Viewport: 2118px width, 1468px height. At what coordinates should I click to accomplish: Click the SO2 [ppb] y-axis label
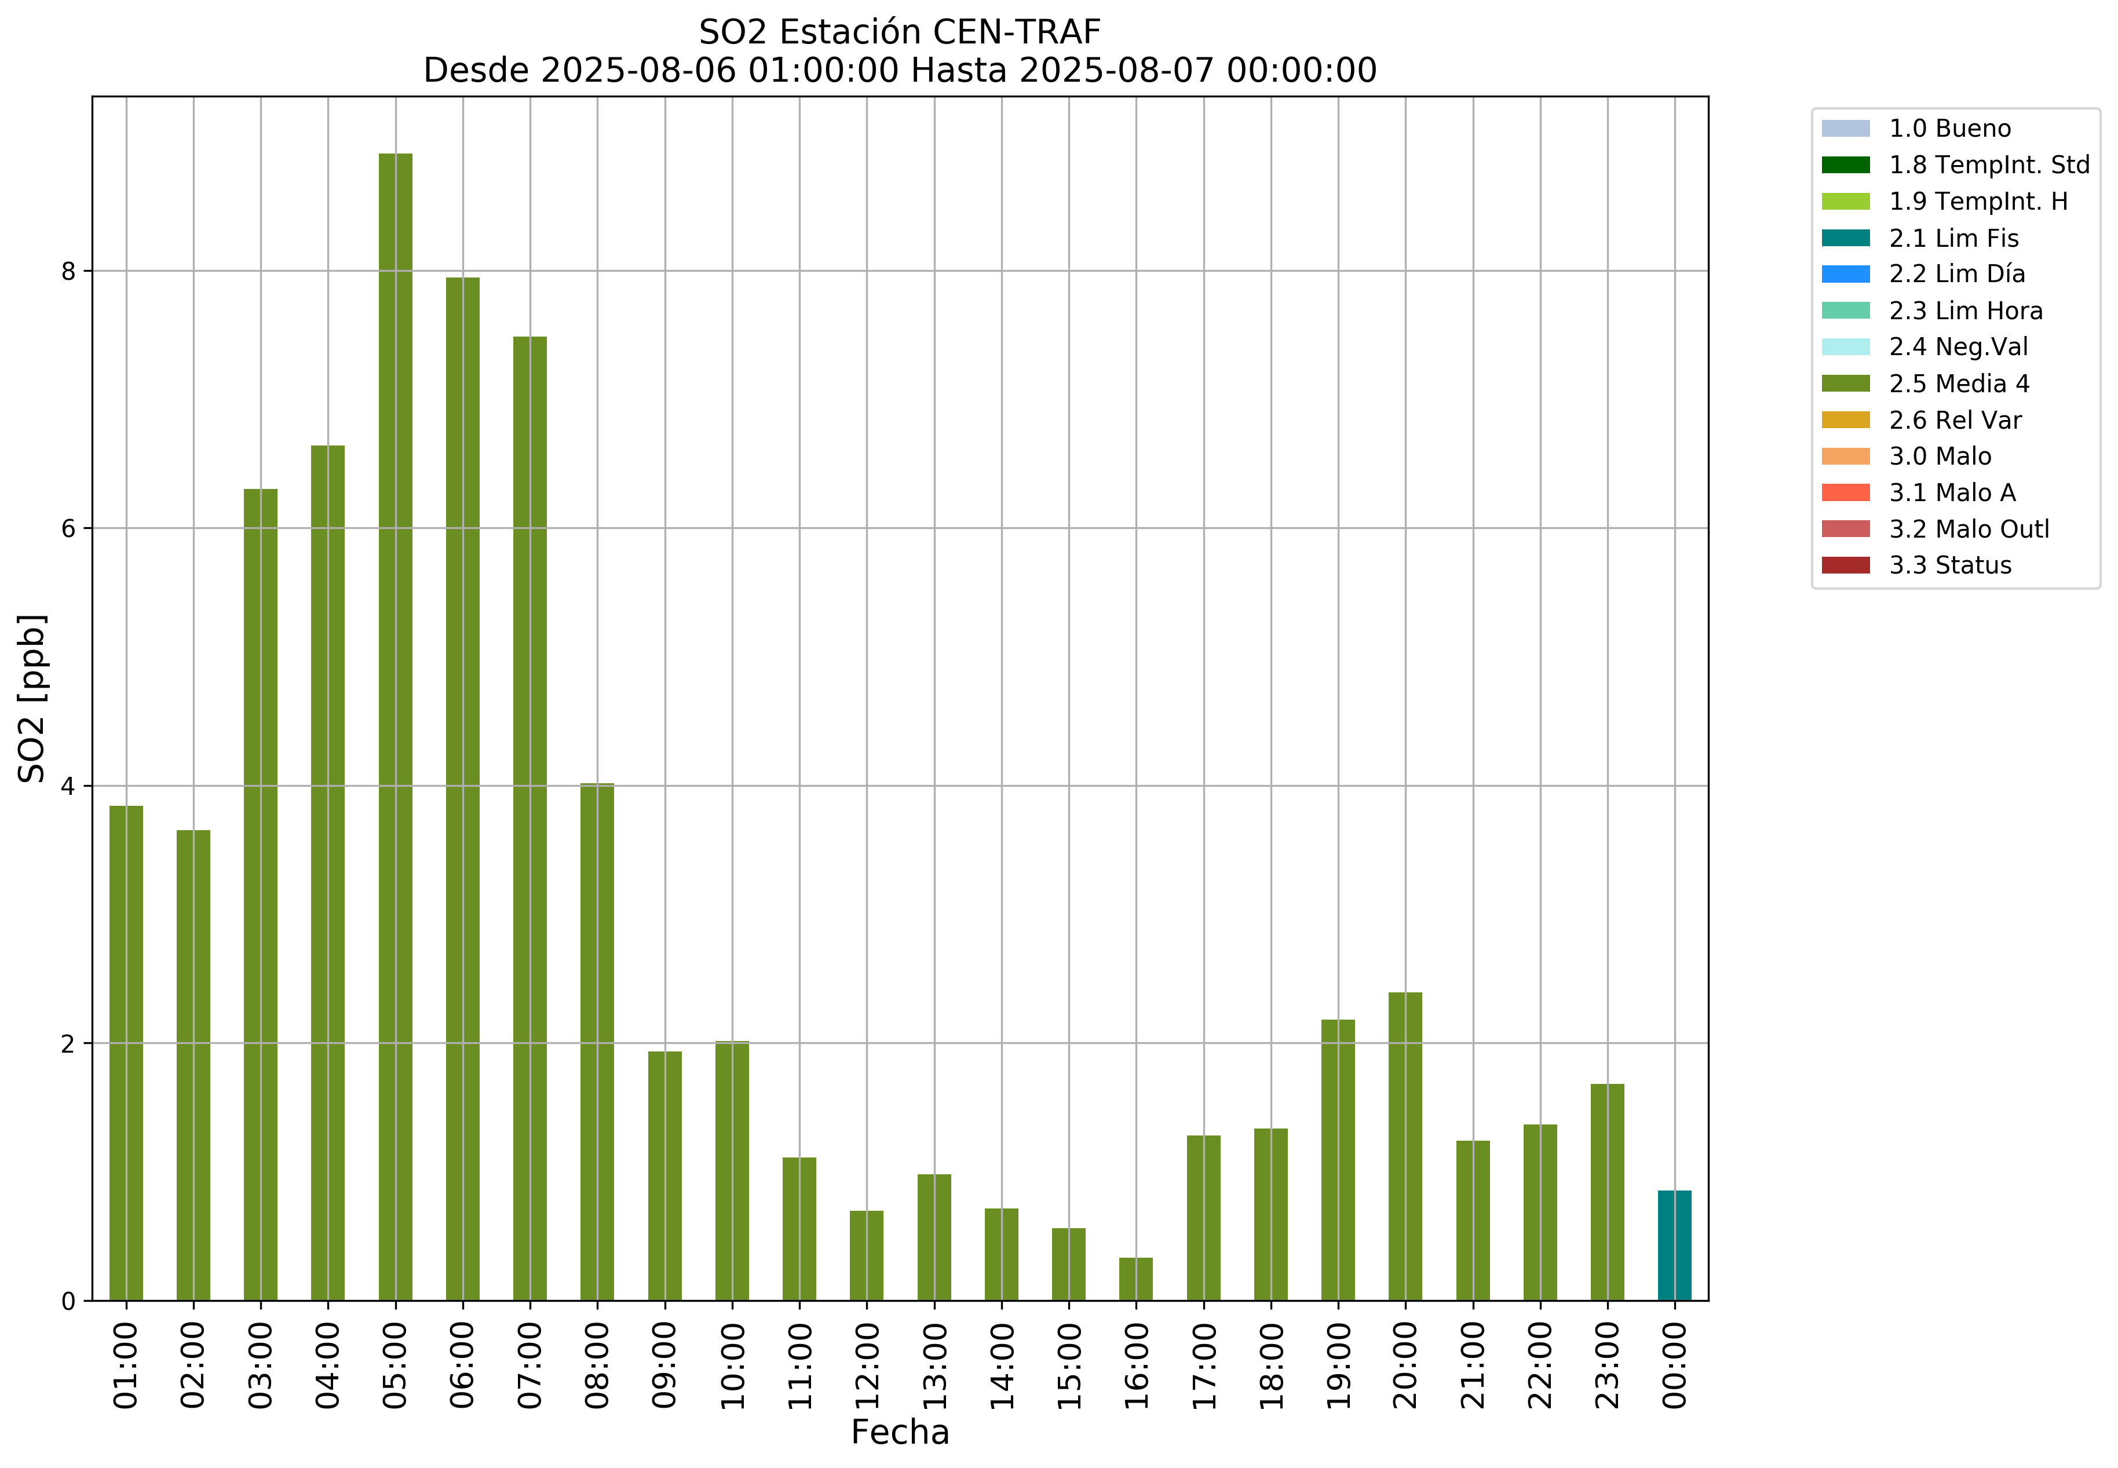coord(32,698)
